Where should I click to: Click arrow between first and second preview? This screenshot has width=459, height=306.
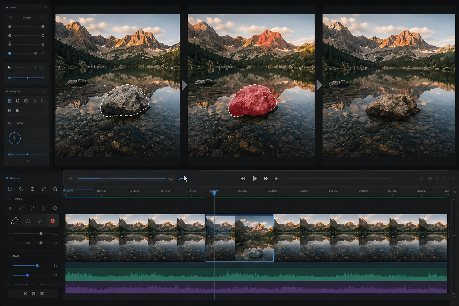pos(184,85)
